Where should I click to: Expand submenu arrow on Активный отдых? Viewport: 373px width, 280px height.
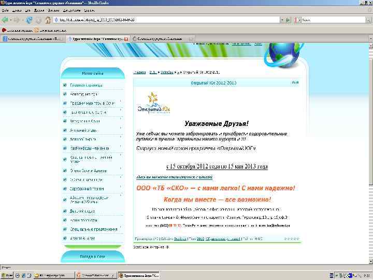121,128
